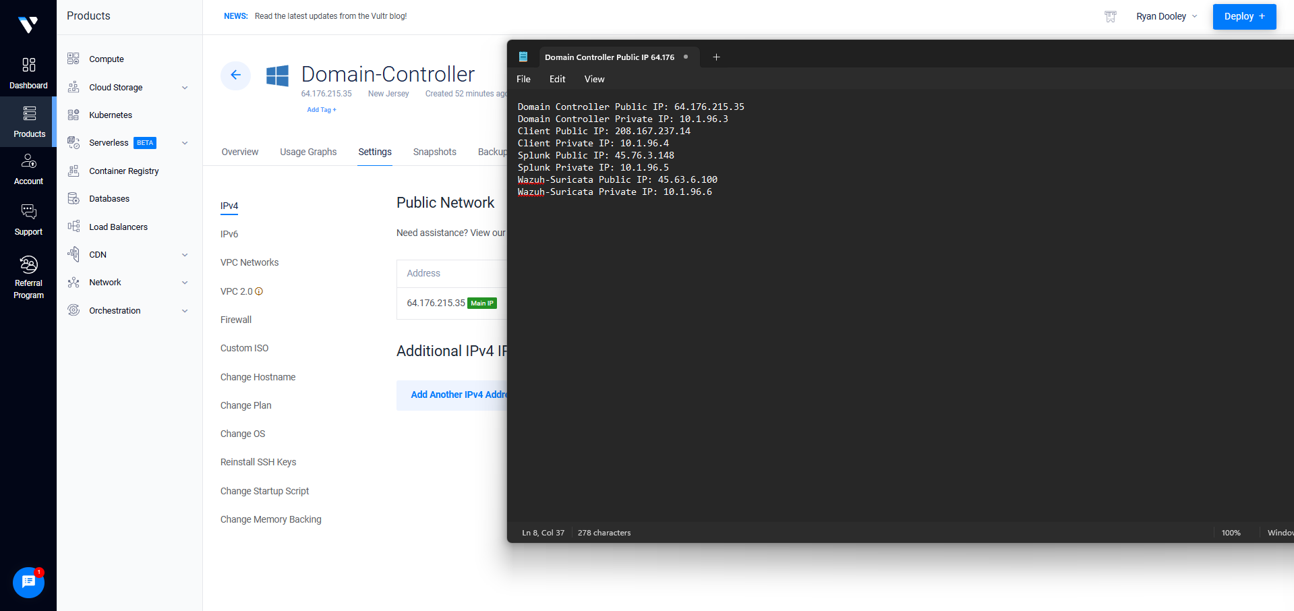Screen dimensions: 1294x611
Task: Expand the Orchestration submenu chevron
Action: pyautogui.click(x=185, y=311)
